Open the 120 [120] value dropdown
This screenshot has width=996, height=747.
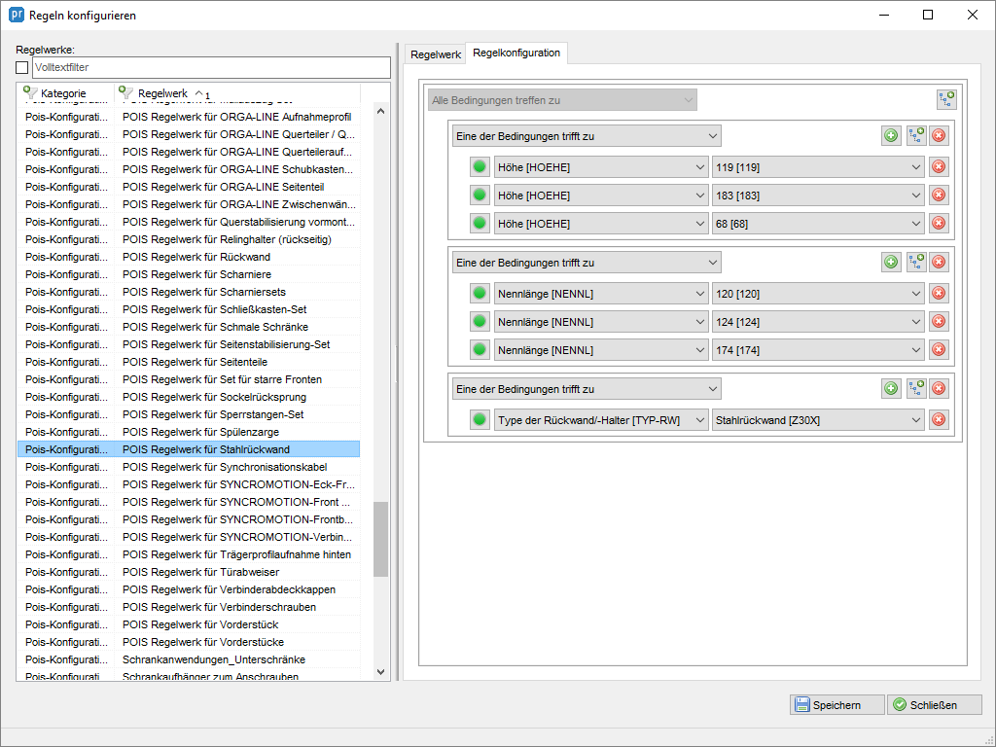click(818, 294)
